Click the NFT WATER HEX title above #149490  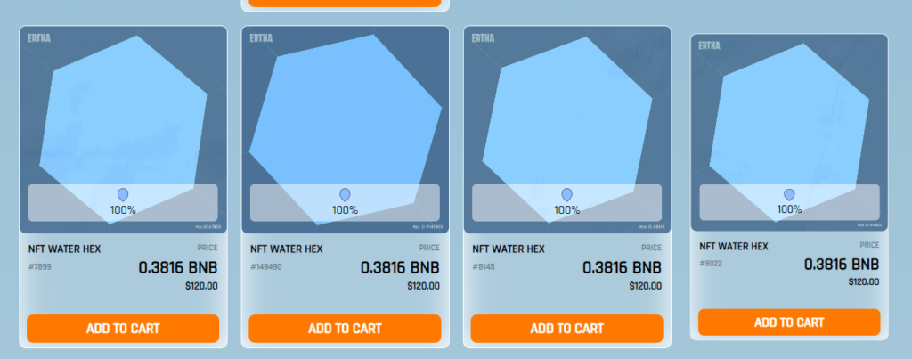tap(287, 249)
